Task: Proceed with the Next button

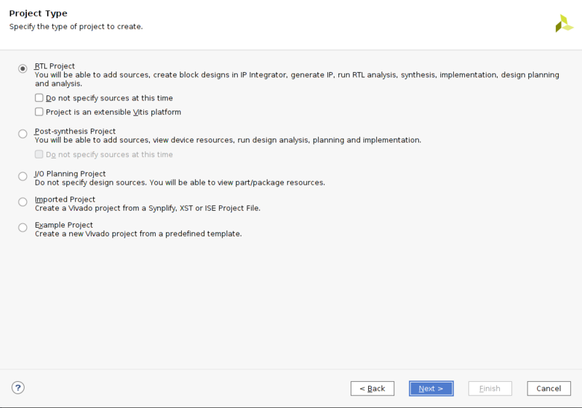Action: tap(431, 388)
